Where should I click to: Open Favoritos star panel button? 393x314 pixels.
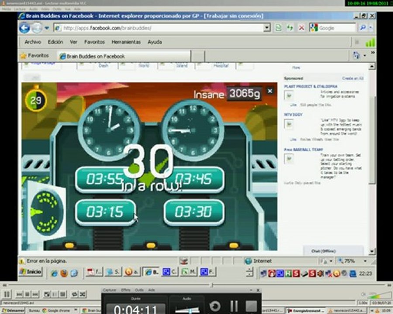click(35, 55)
